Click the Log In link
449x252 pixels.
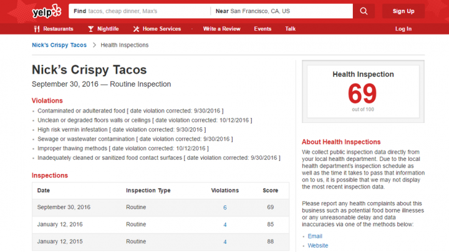(403, 29)
